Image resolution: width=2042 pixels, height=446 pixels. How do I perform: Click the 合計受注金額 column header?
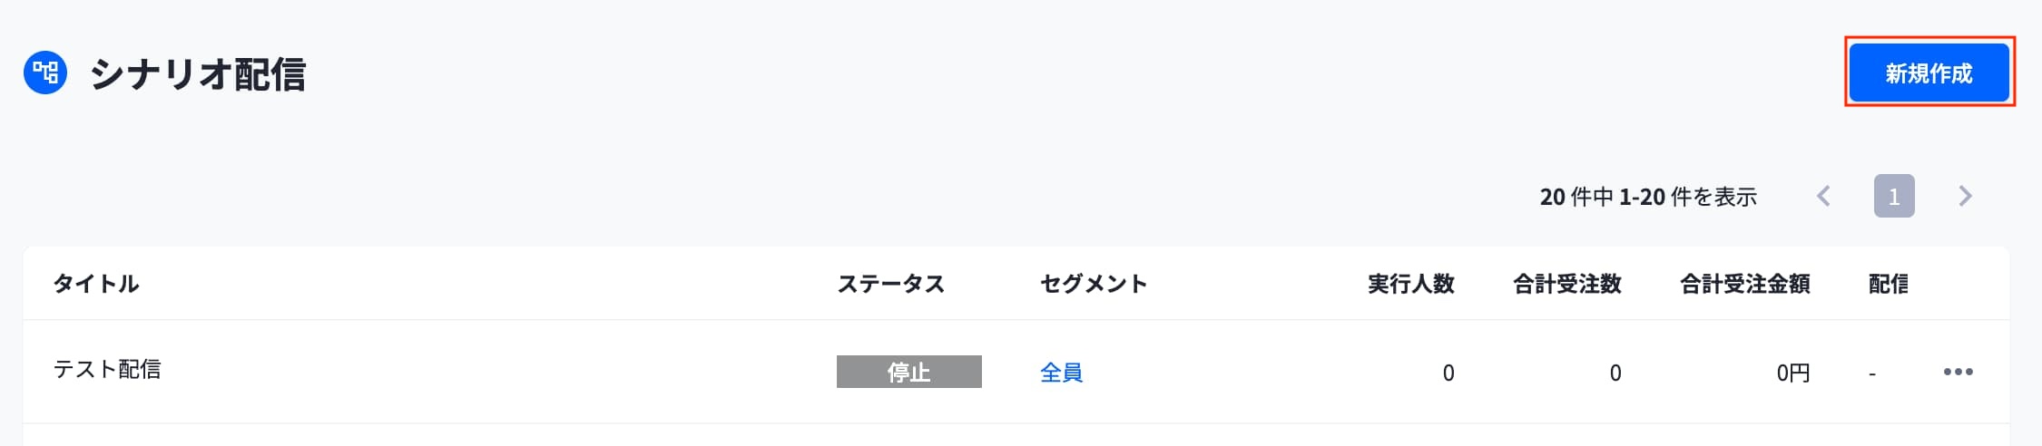pyautogui.click(x=1744, y=284)
